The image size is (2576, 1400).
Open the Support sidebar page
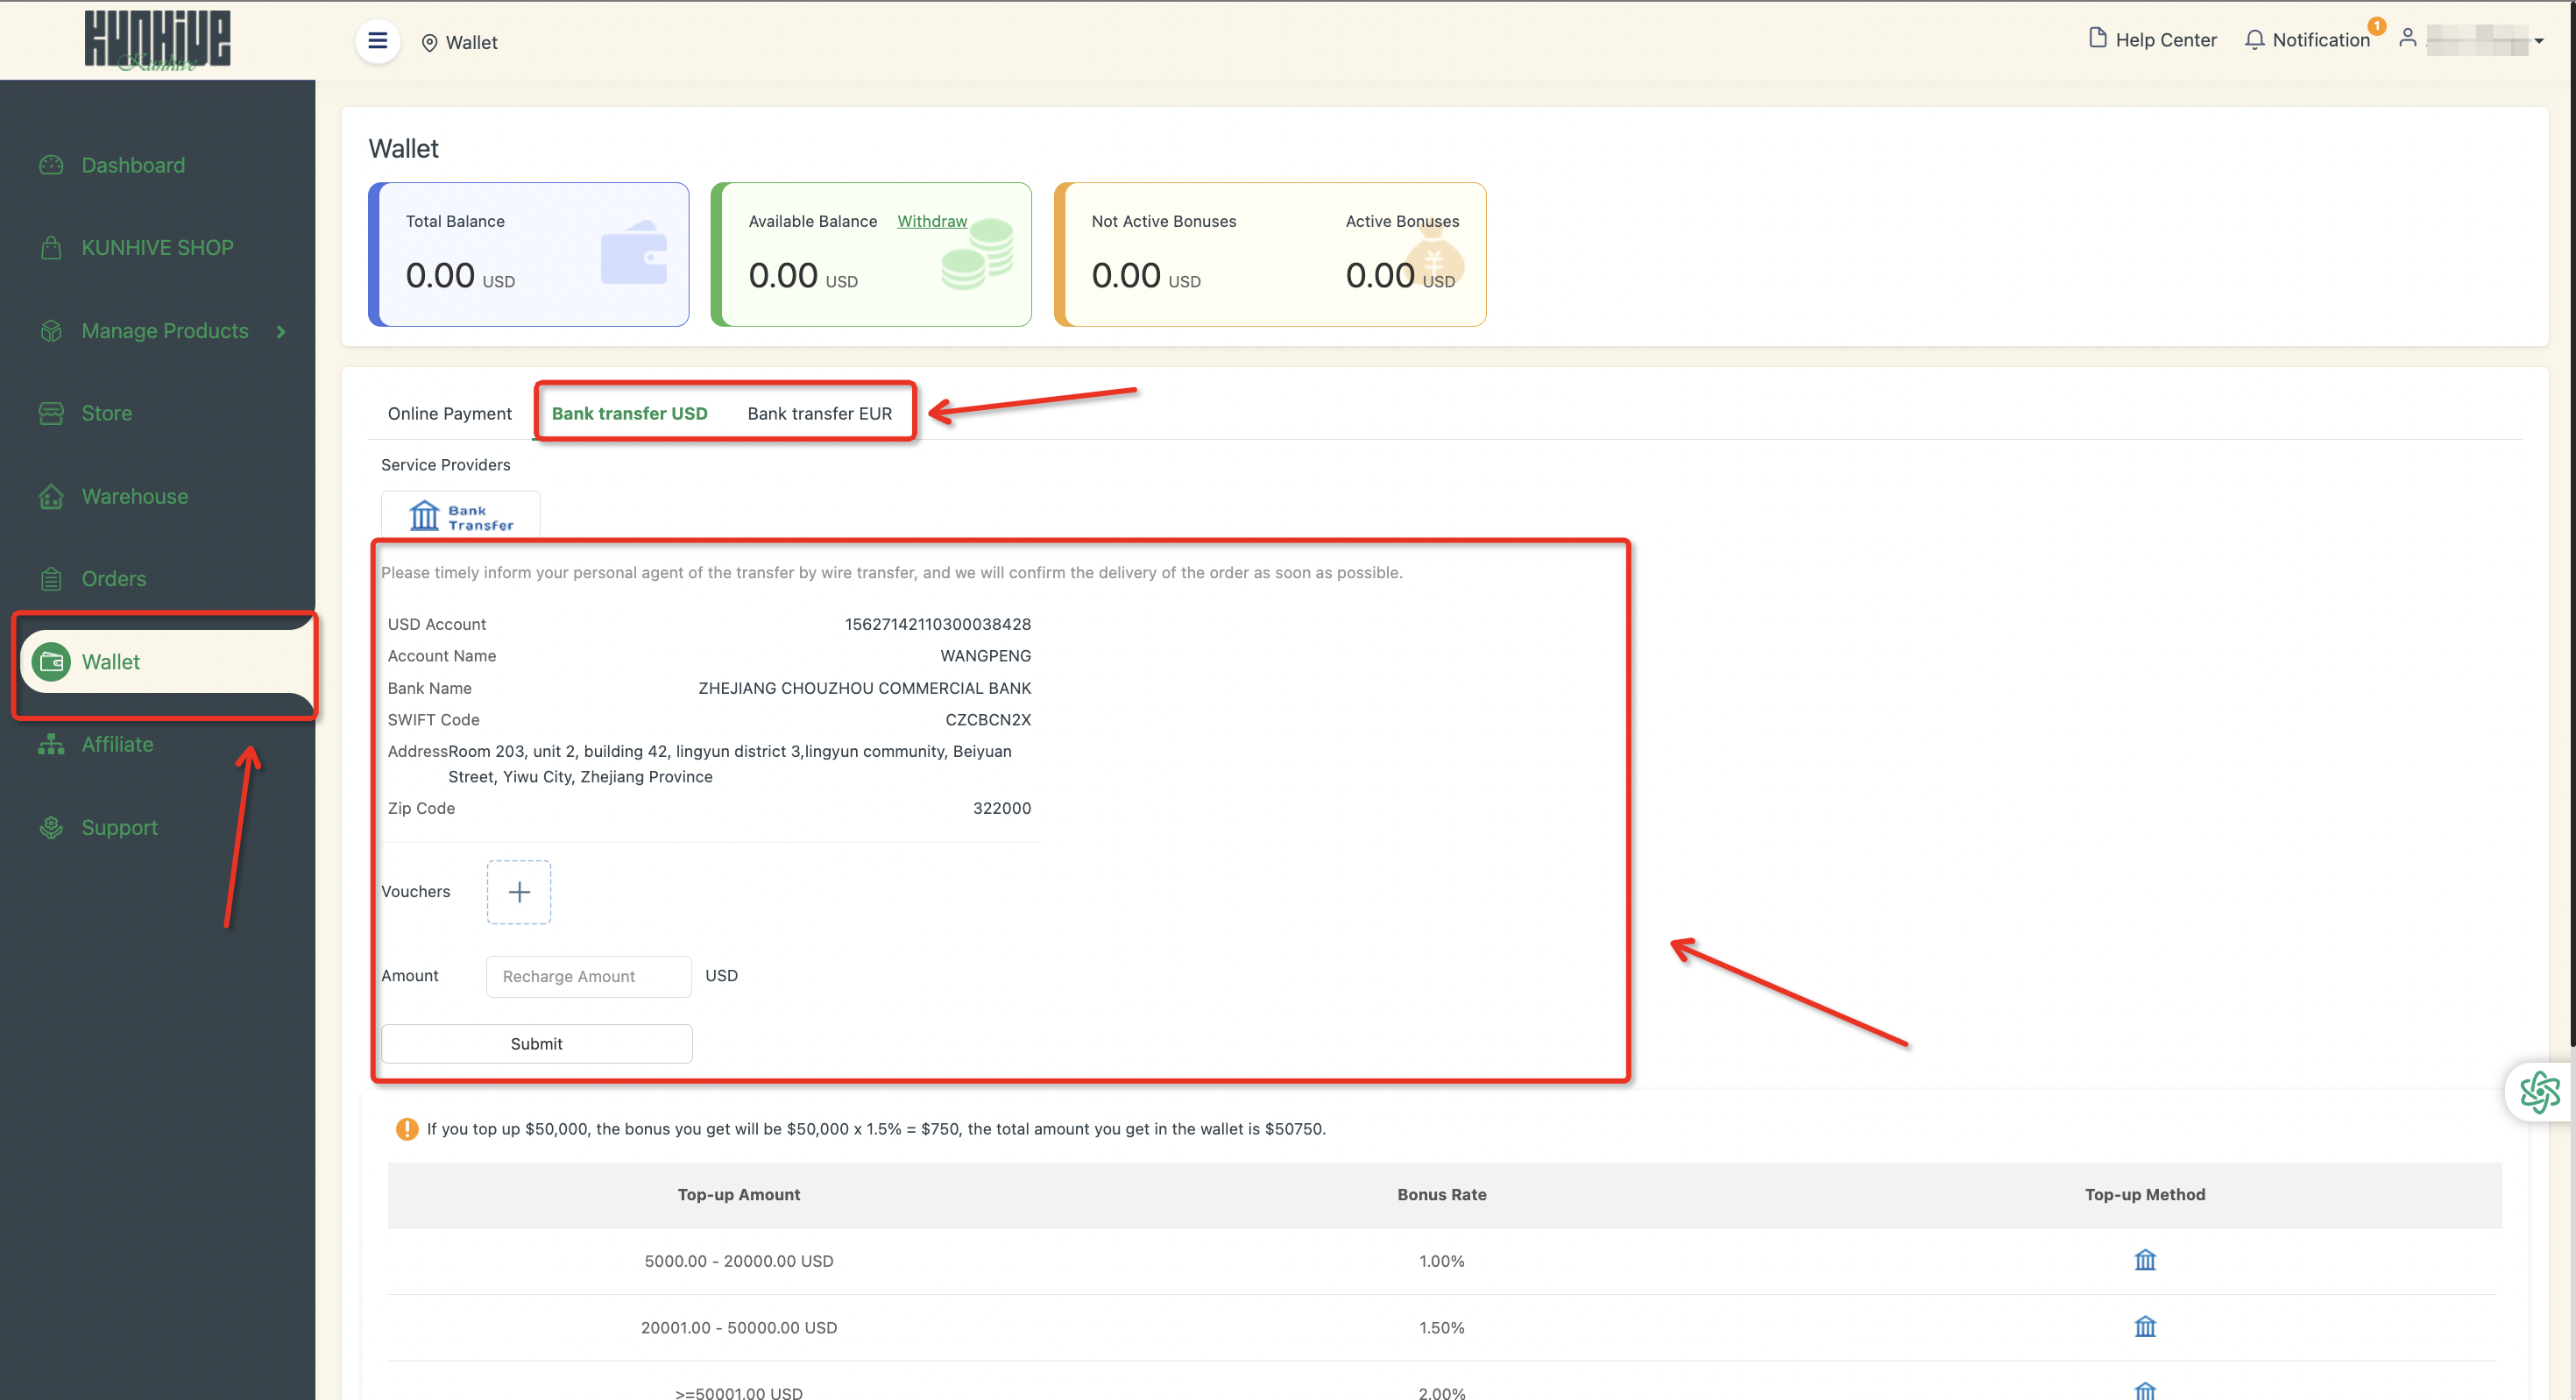point(119,827)
